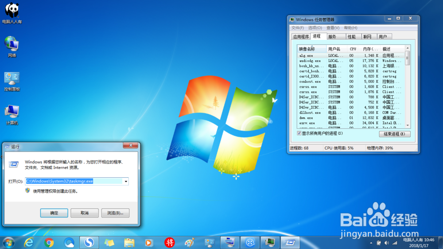Click 取消 in the Run dialog
Image resolution: width=443 pixels, height=249 pixels.
point(85,213)
